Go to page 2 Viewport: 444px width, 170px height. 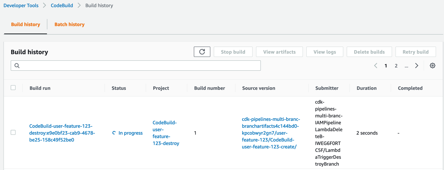[x=396, y=66]
